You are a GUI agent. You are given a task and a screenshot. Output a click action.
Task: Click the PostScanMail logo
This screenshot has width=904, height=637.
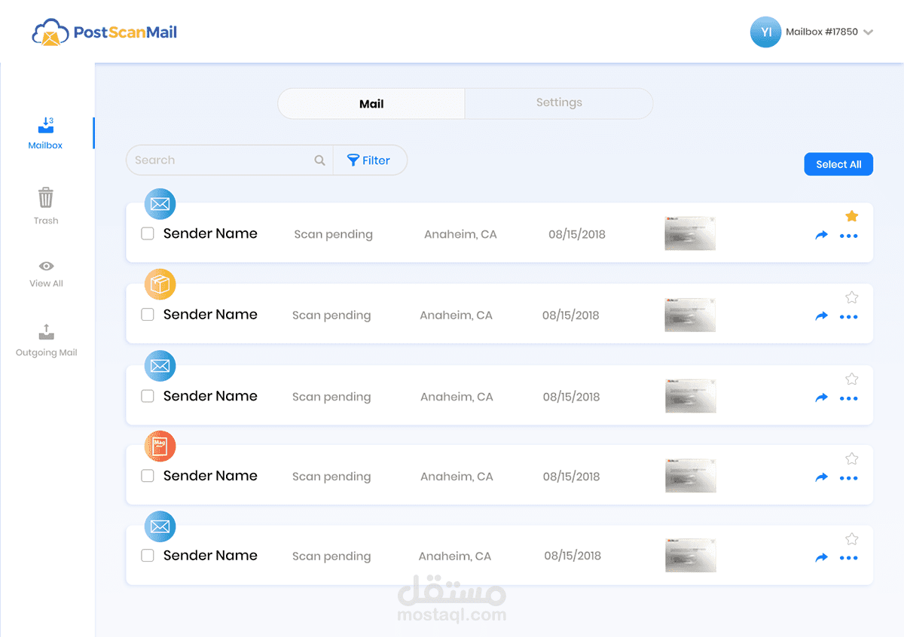(105, 33)
